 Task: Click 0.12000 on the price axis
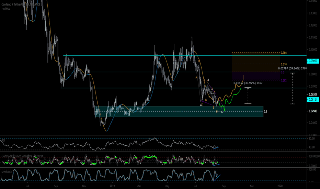313,25
